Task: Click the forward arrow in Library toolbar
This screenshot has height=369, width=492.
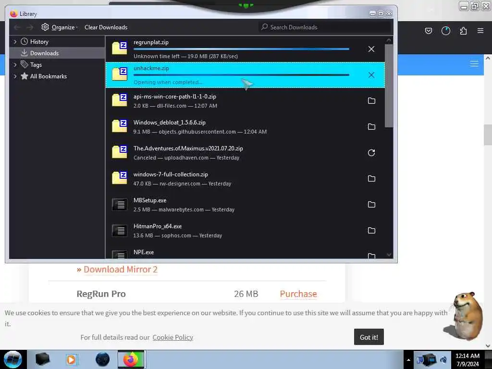Action: 30,27
